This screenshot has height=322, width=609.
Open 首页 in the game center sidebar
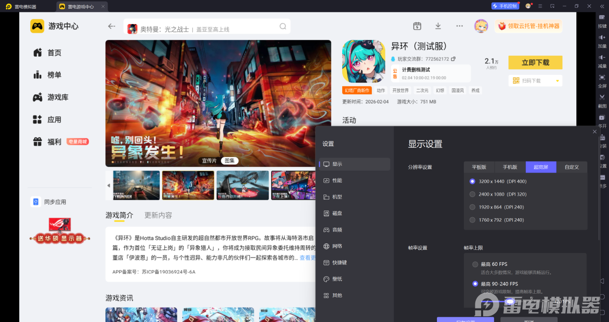47,52
